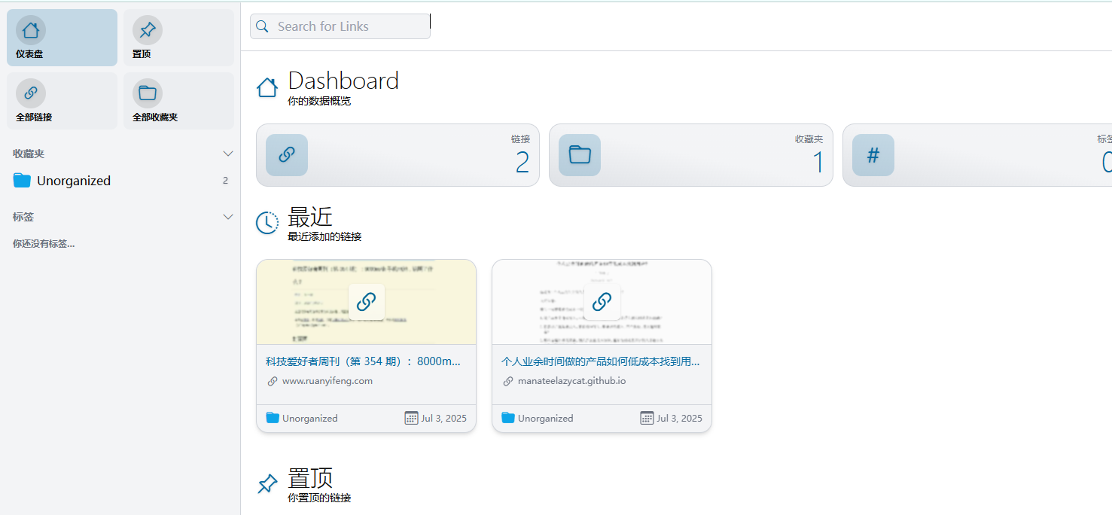Image resolution: width=1112 pixels, height=515 pixels.
Task: Click the 收藏夹 count stat card
Action: [691, 155]
